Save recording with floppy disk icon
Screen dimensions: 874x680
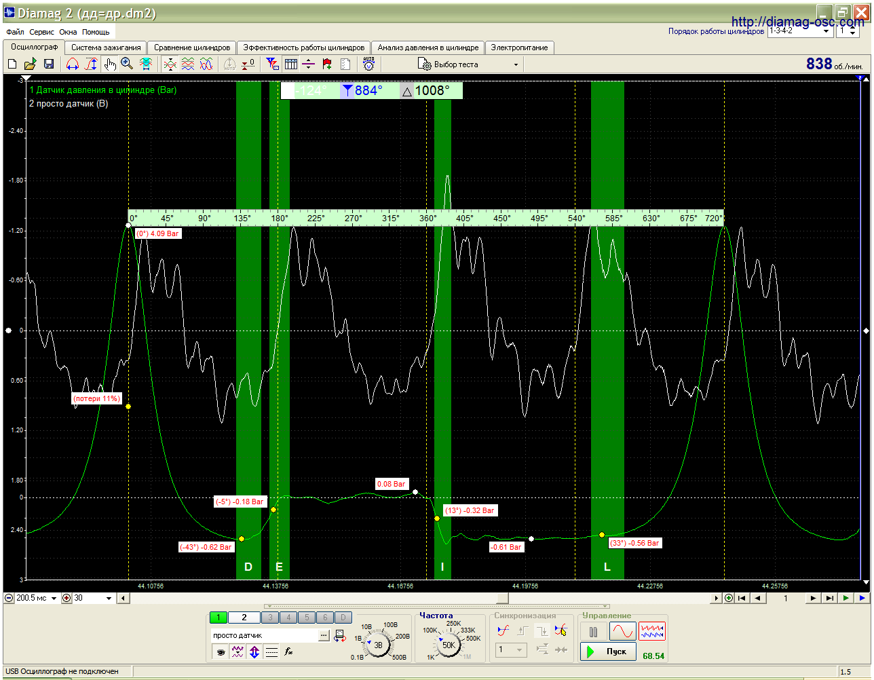click(49, 64)
